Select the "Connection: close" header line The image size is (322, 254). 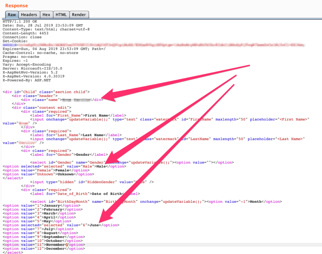(x=22, y=37)
